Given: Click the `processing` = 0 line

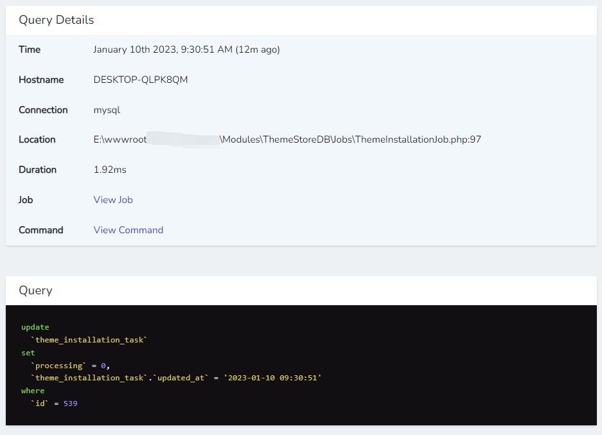Looking at the screenshot, I should [70, 366].
